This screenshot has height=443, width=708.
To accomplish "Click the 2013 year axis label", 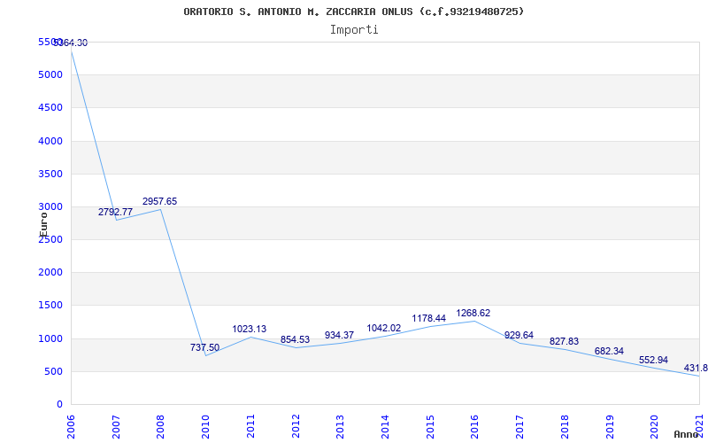I will click(340, 426).
